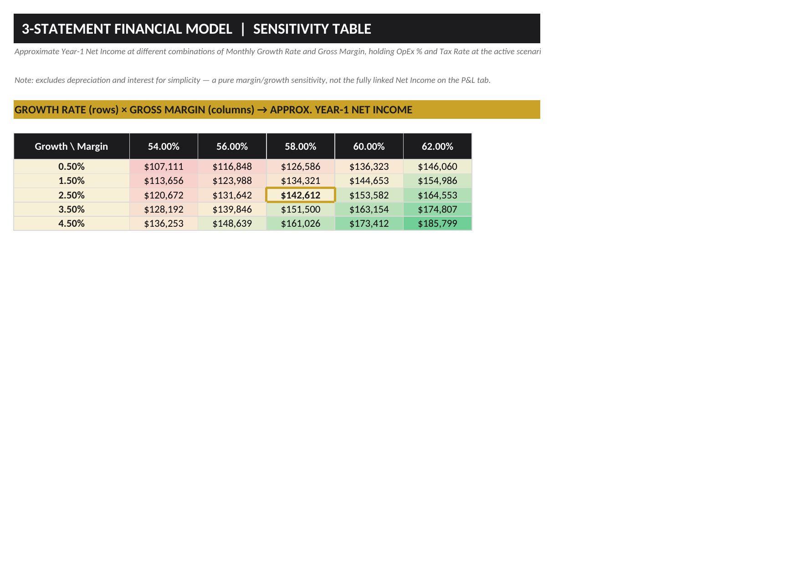Screen dimensions: 799x565
Task: Select the cell showing $163,154
Action: point(369,209)
